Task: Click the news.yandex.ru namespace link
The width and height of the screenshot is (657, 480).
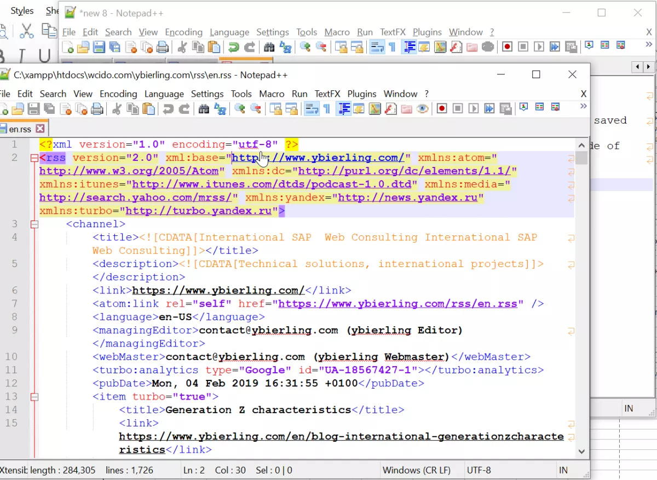Action: [x=408, y=198]
